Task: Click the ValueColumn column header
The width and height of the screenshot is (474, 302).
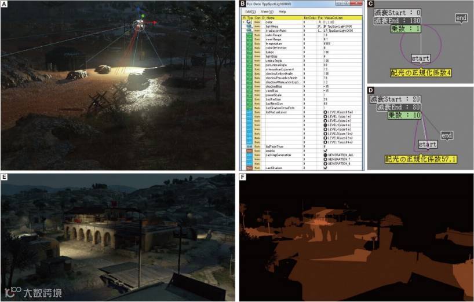Action: pos(342,18)
